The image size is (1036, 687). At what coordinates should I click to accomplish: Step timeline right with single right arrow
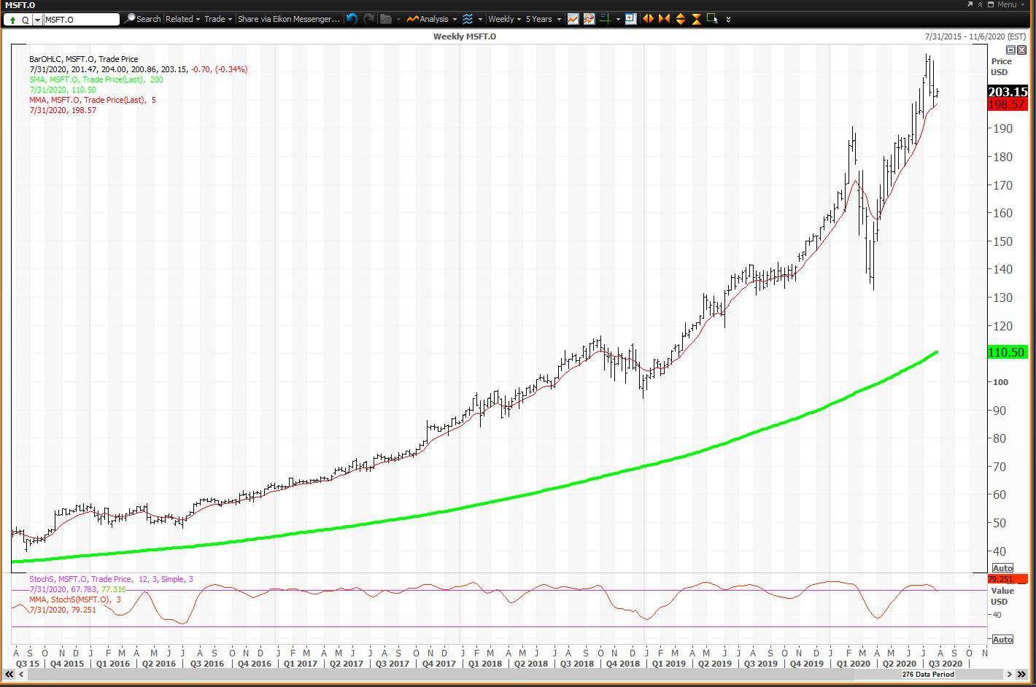click(1010, 675)
